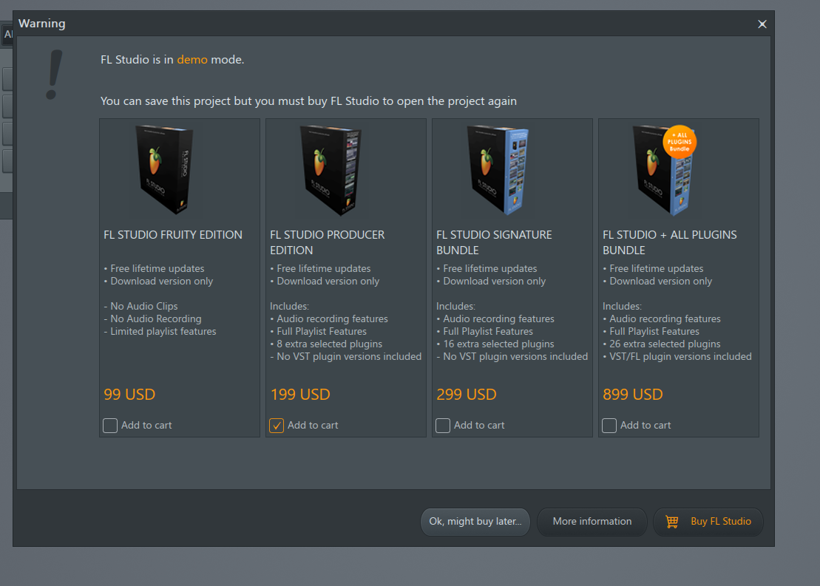
Task: Click the shopping cart icon
Action: click(x=671, y=522)
